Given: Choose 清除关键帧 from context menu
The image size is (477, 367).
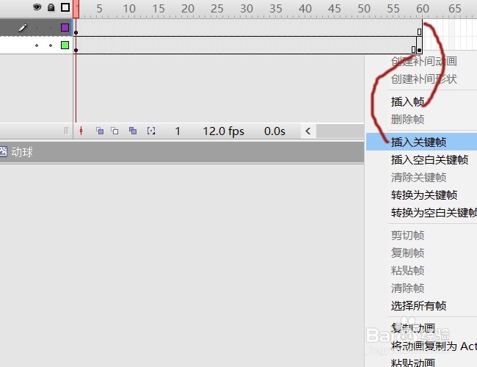Looking at the screenshot, I should pyautogui.click(x=418, y=177).
